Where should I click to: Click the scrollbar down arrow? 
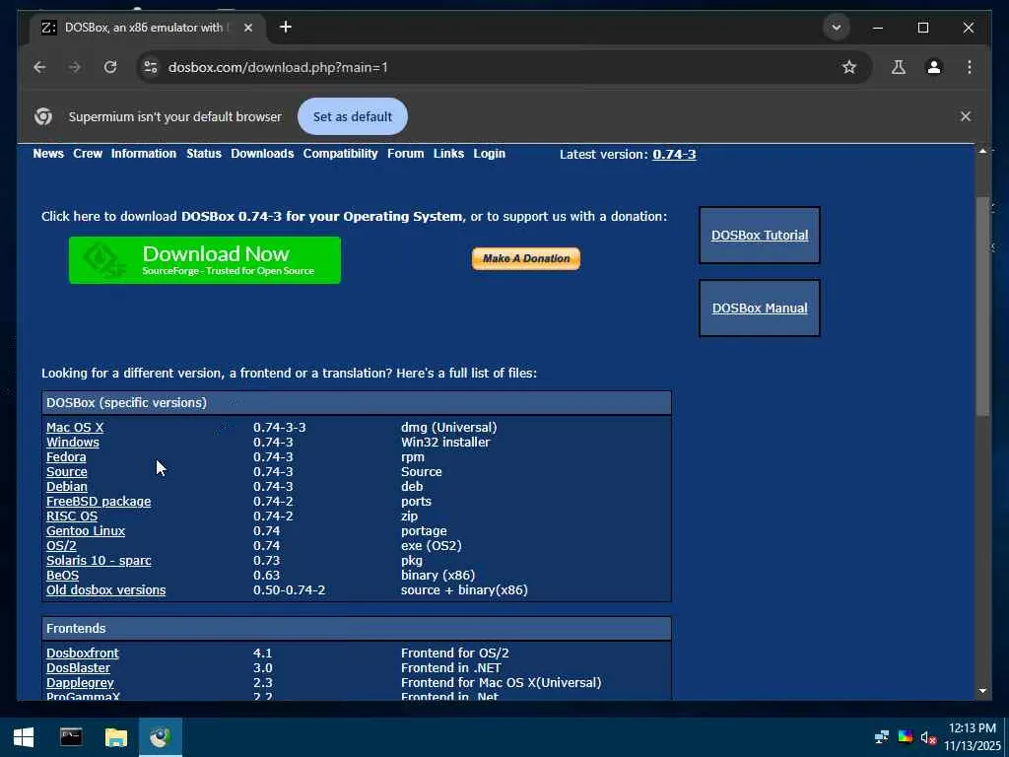[x=982, y=691]
